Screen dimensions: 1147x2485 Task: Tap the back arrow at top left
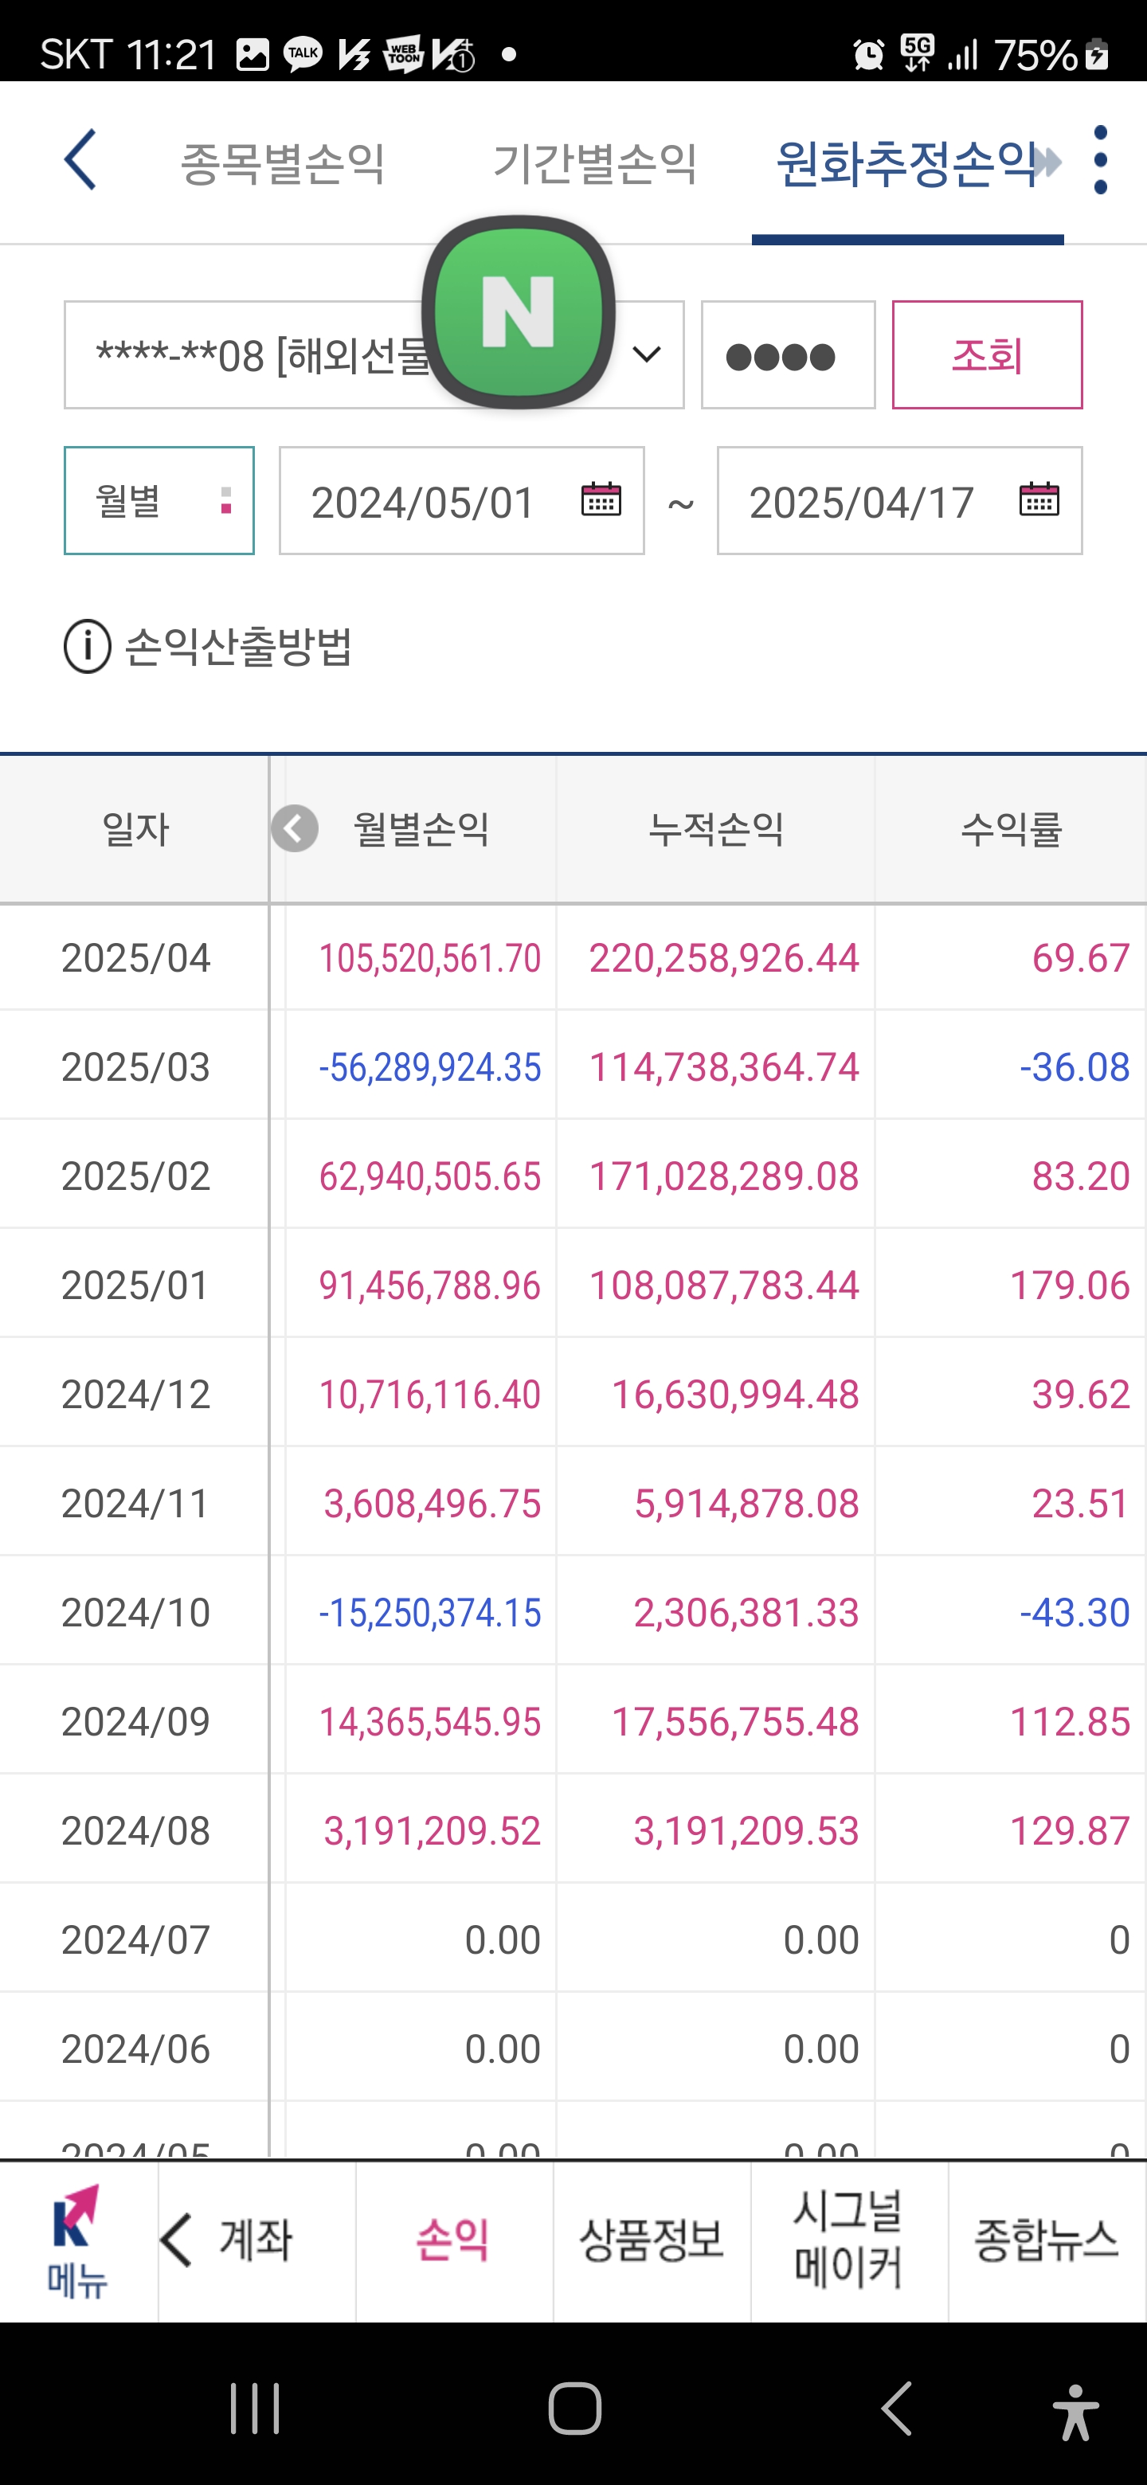pos(81,160)
